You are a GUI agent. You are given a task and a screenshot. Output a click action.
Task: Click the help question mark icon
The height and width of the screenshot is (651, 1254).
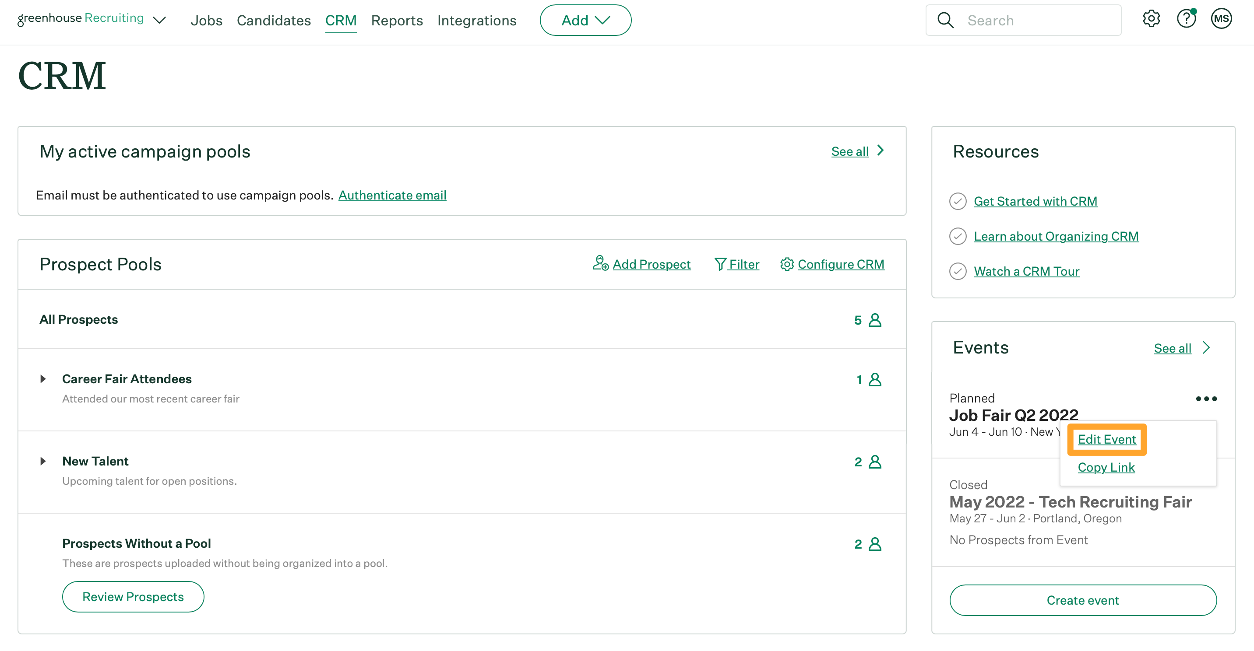[x=1186, y=19]
